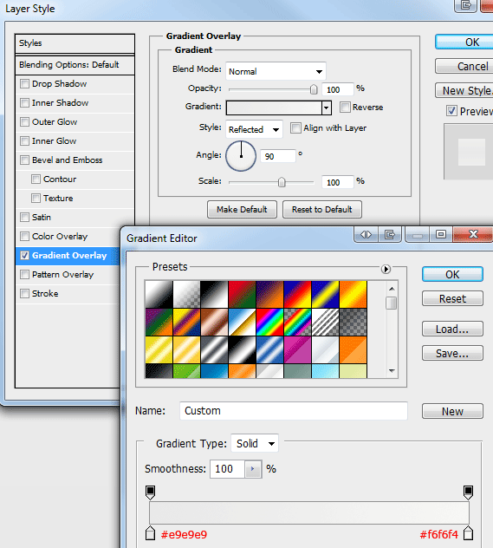Open the Blend Mode dropdown
Image resolution: width=493 pixels, height=548 pixels.
point(276,71)
